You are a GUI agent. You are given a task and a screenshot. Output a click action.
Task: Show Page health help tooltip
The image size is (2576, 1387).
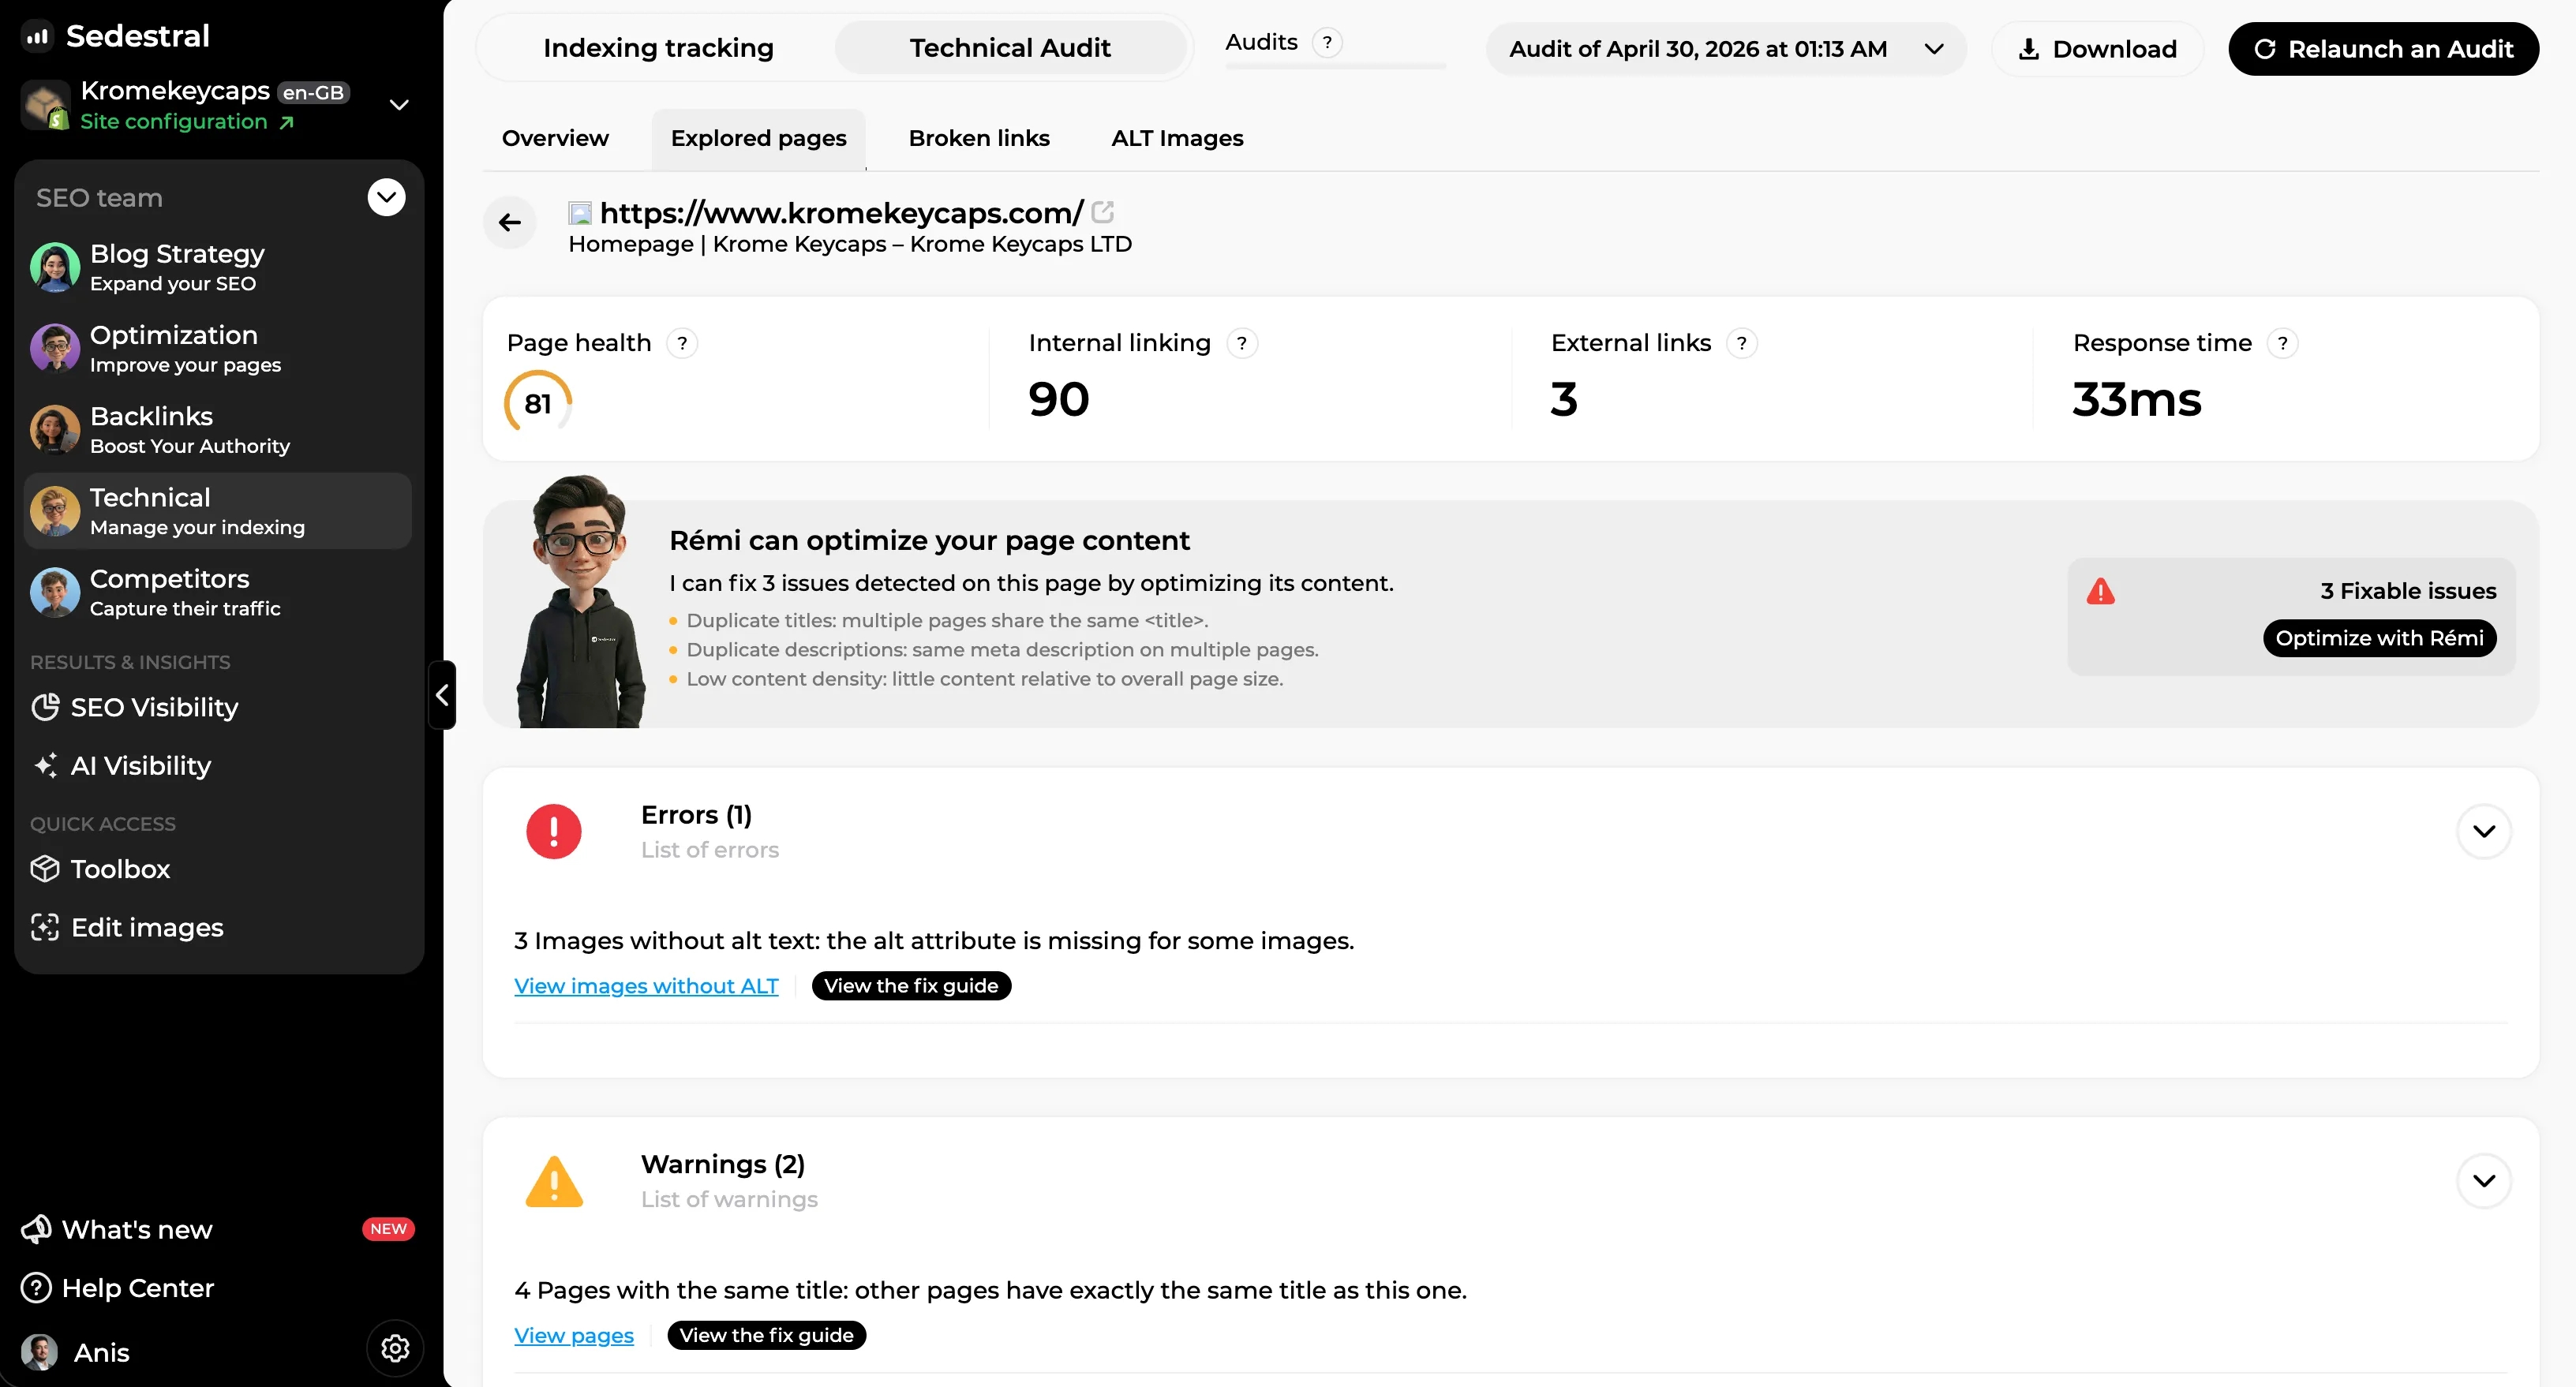pos(682,343)
